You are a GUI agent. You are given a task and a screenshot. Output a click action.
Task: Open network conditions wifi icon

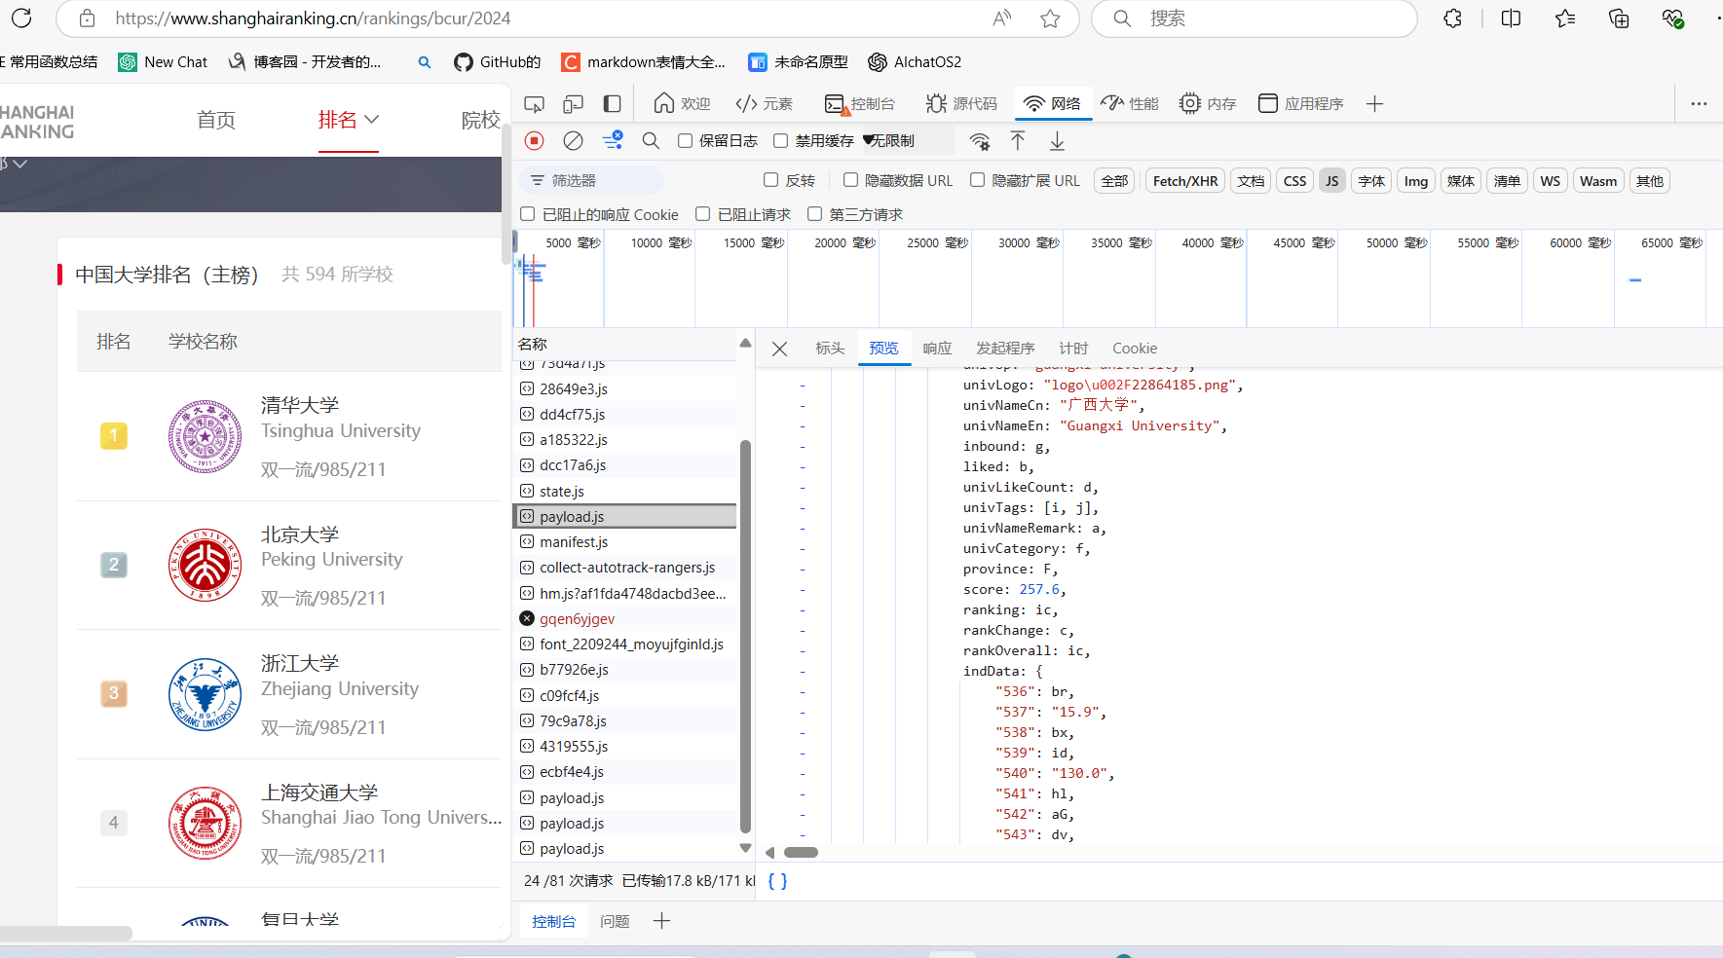[980, 141]
